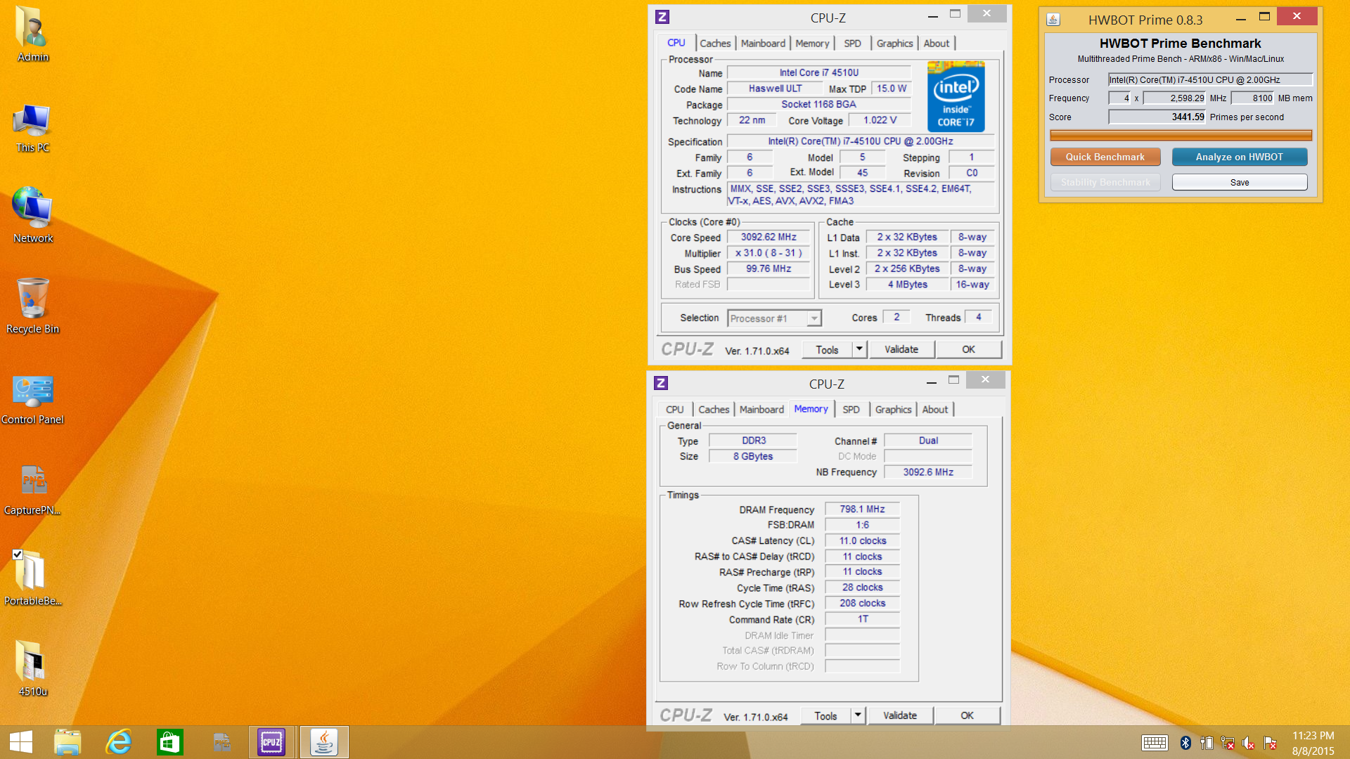Launch Internet Explorer from the taskbar
The width and height of the screenshot is (1350, 759).
119,742
